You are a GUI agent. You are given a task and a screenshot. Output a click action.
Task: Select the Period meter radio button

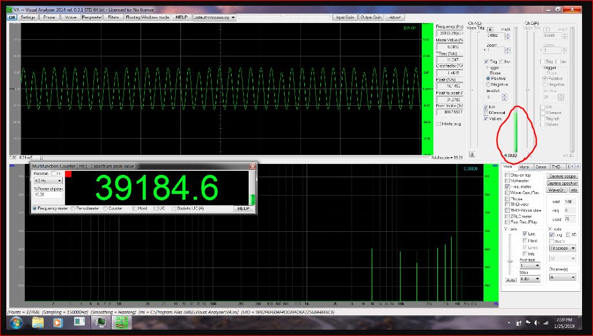73,208
